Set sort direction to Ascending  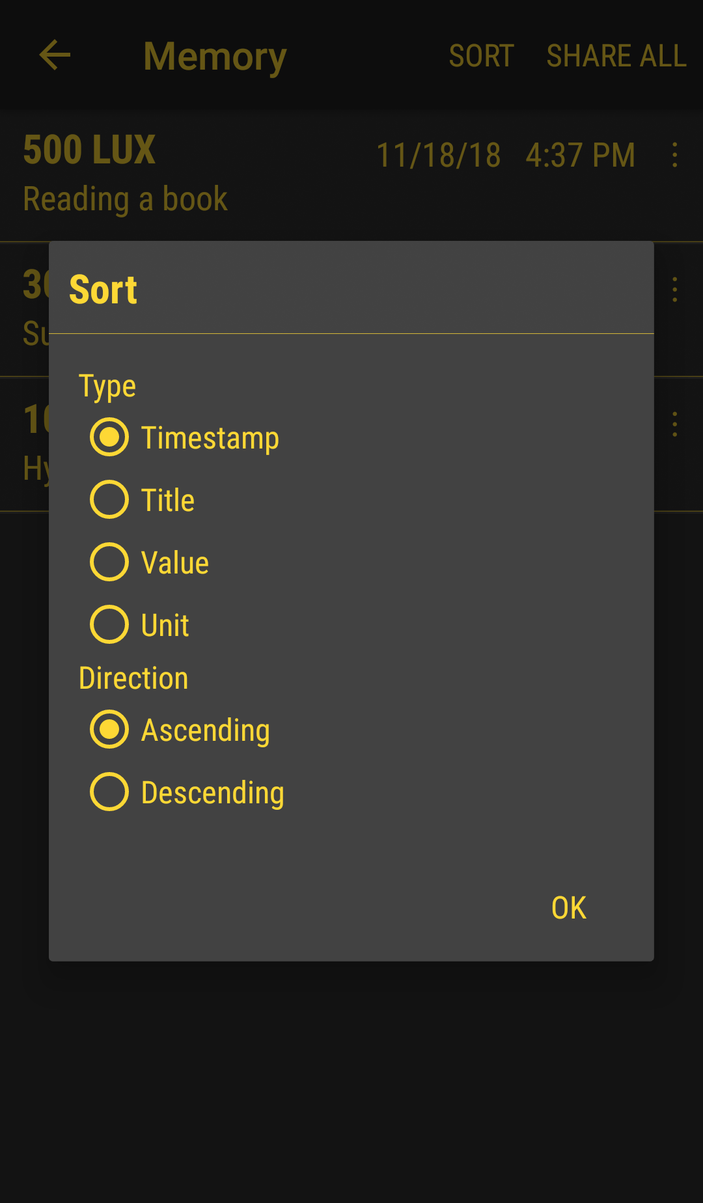click(109, 729)
